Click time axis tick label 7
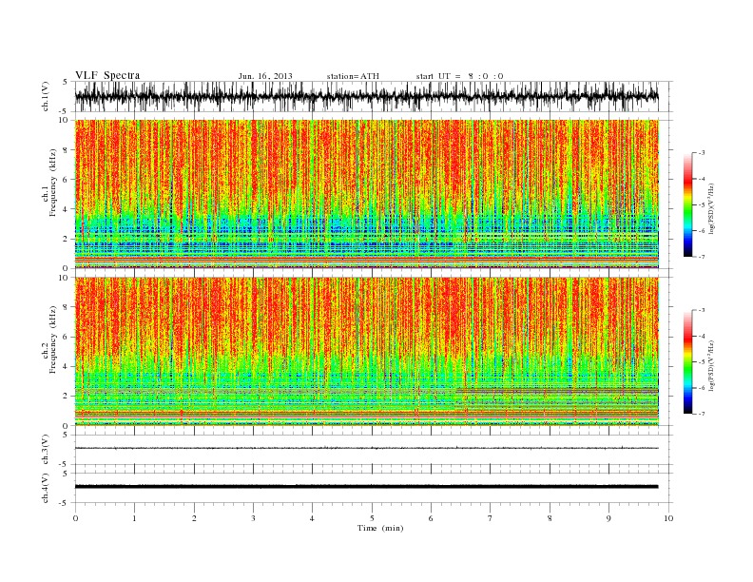753x582 pixels. tap(491, 518)
